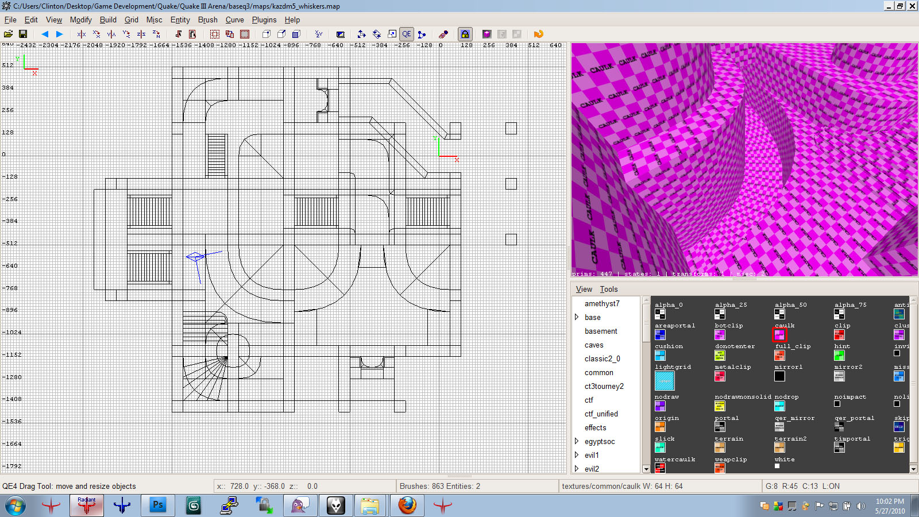Click the Radiant taskbar button
This screenshot has height=517, width=919.
click(87, 506)
